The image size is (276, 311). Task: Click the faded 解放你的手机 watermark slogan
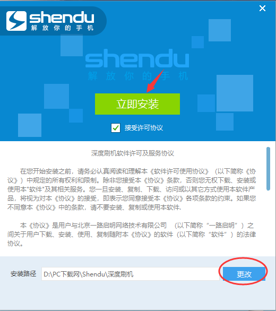click(137, 76)
